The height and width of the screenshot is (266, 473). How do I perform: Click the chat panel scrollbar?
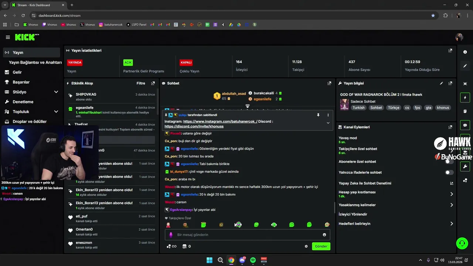pyautogui.click(x=335, y=208)
